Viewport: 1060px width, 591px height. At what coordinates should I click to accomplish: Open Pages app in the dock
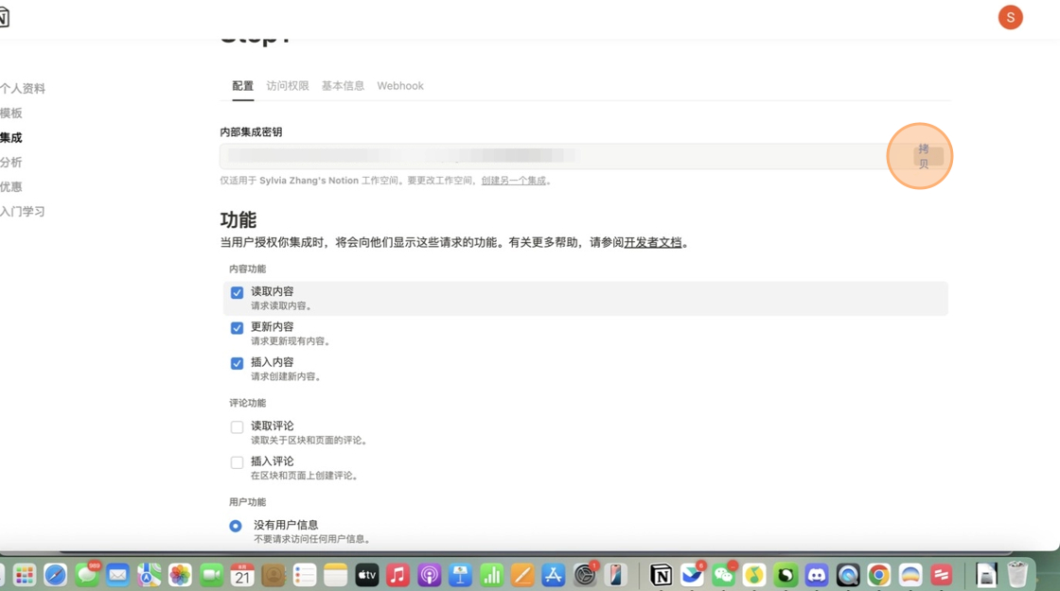coord(521,576)
